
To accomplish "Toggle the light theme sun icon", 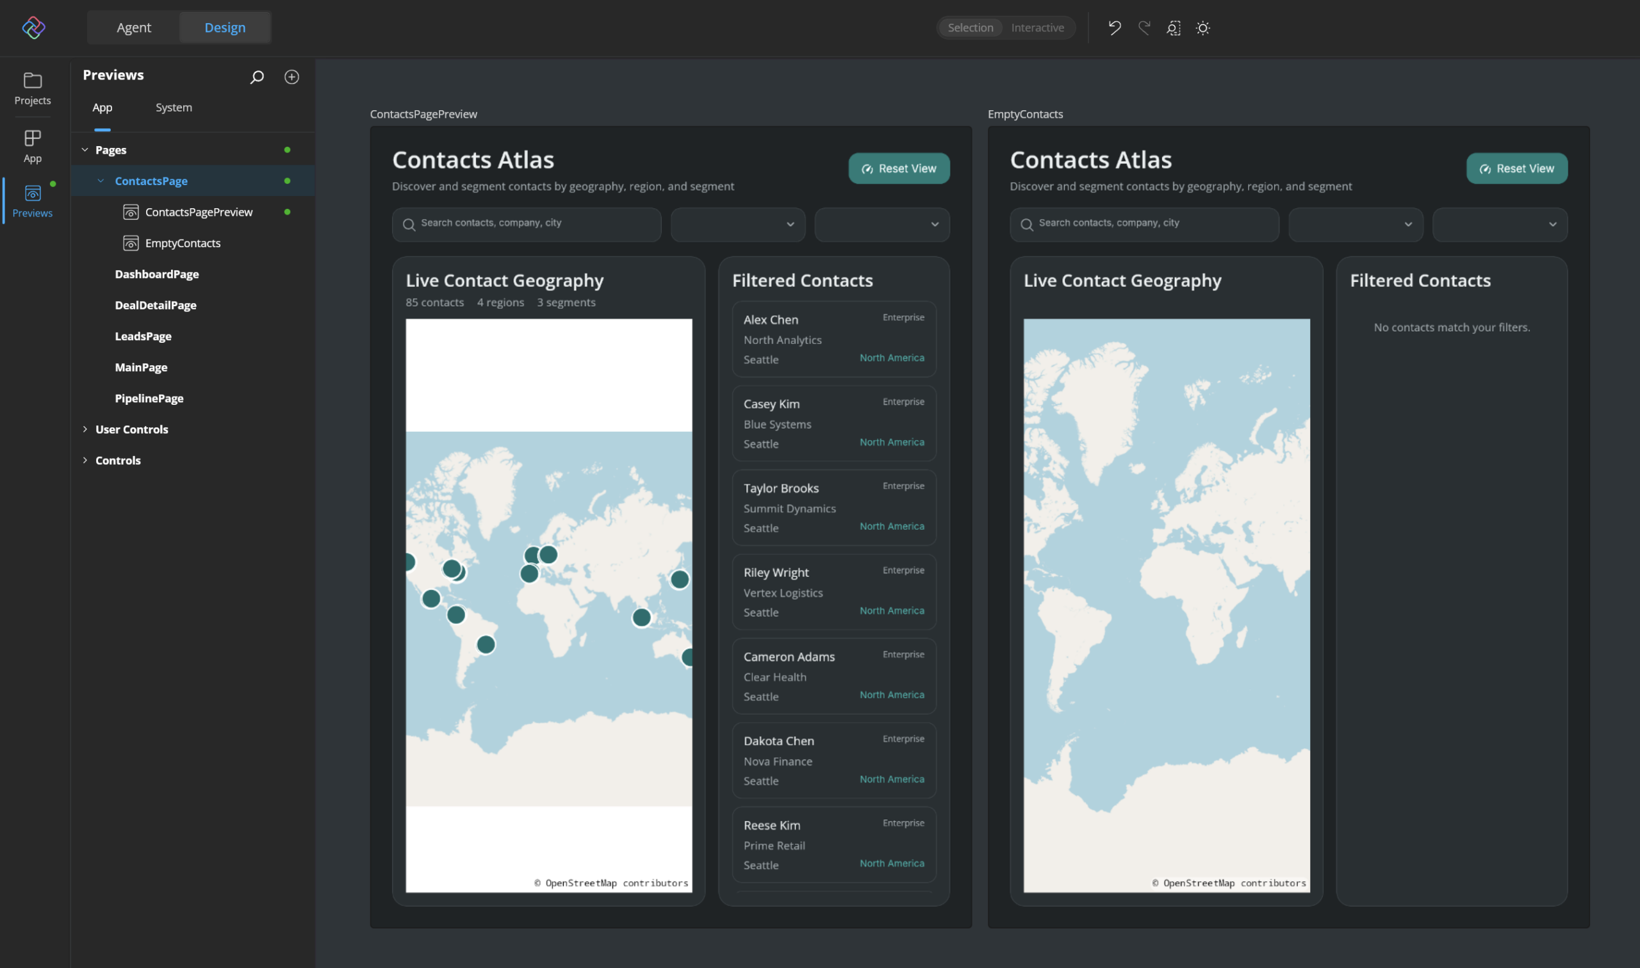I will tap(1202, 28).
